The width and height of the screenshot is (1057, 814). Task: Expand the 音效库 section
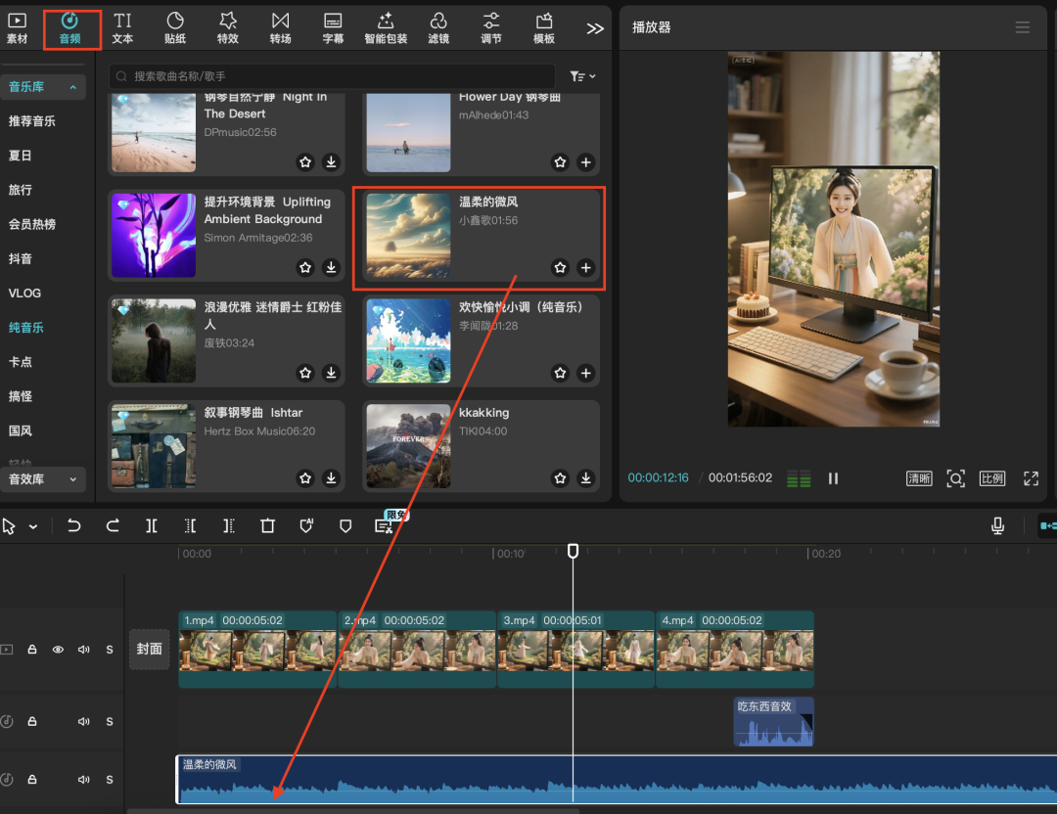(x=72, y=479)
